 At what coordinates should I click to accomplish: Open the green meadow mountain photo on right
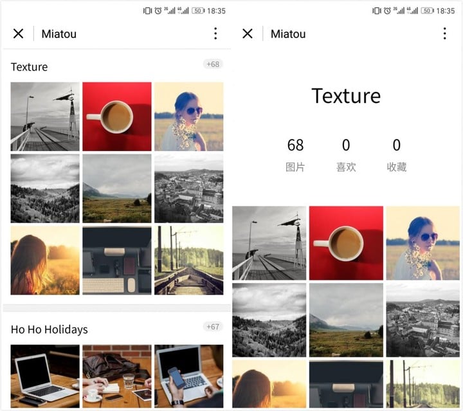pyautogui.click(x=346, y=320)
